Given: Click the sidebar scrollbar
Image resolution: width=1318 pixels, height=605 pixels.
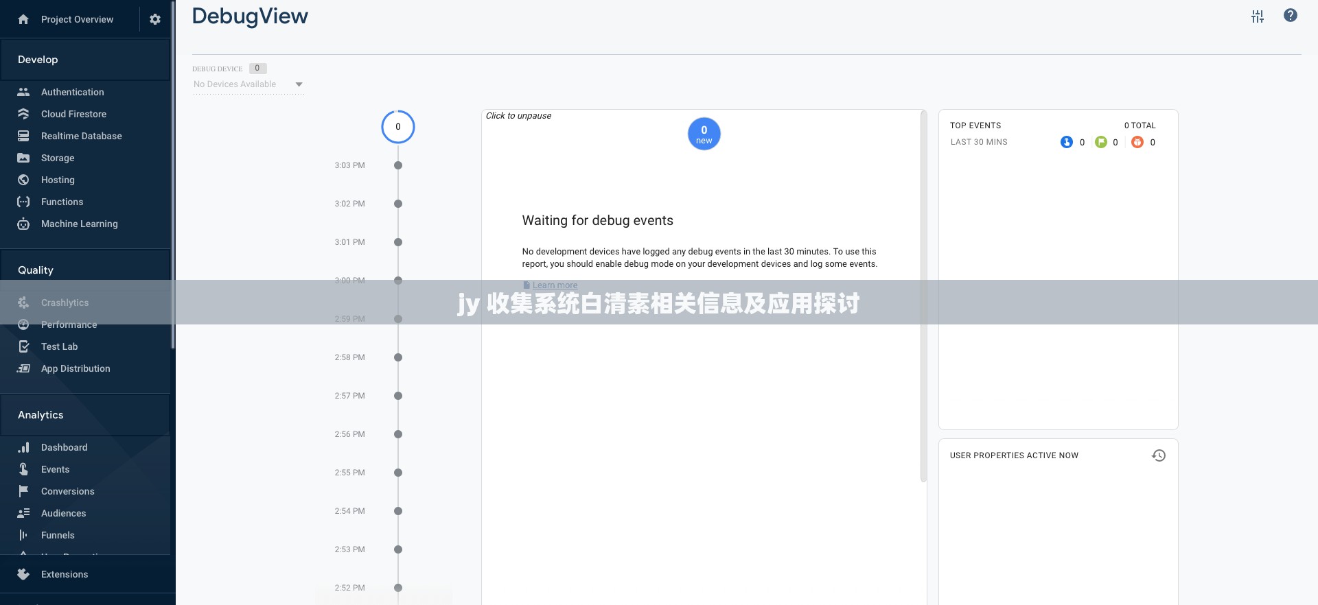Looking at the screenshot, I should (x=173, y=175).
